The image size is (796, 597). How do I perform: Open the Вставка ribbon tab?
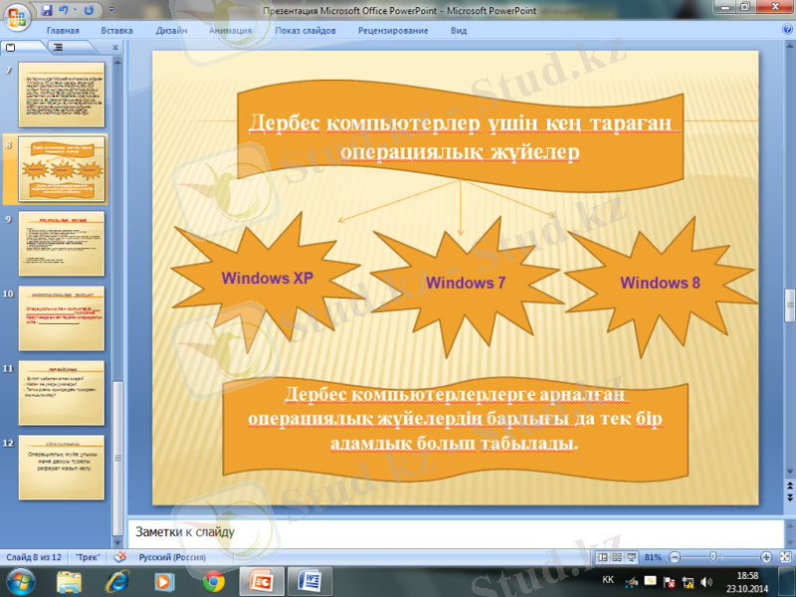point(116,31)
